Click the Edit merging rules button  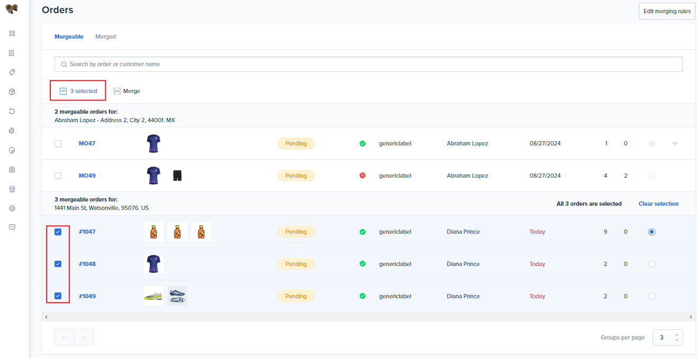tap(666, 11)
